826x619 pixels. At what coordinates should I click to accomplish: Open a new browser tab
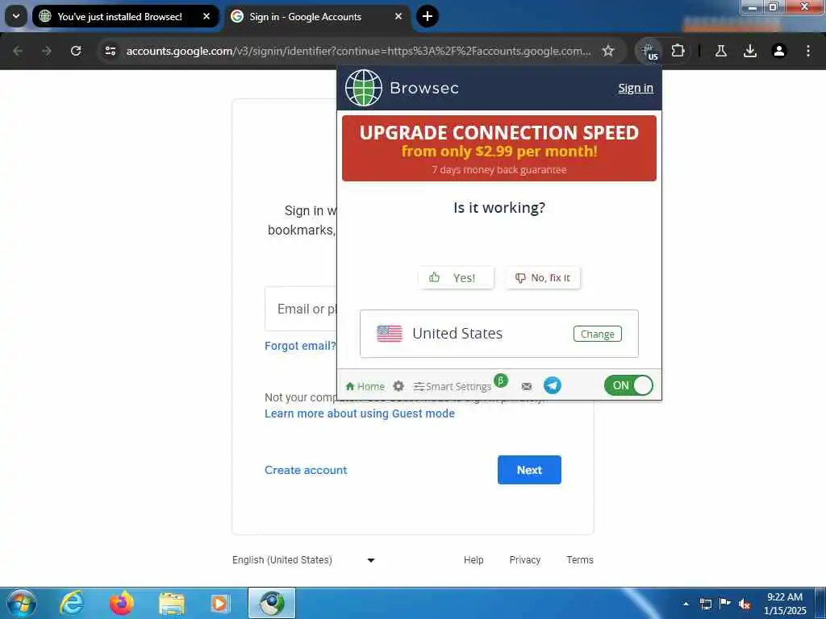coord(428,16)
